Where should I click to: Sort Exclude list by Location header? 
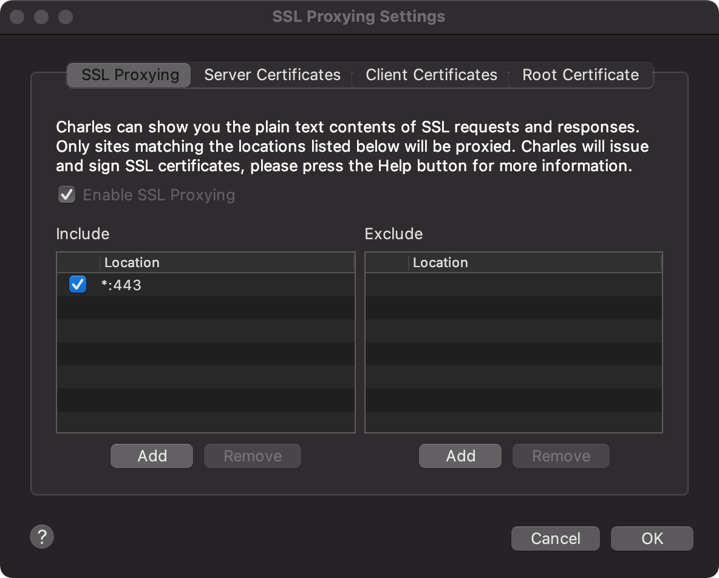(x=535, y=263)
